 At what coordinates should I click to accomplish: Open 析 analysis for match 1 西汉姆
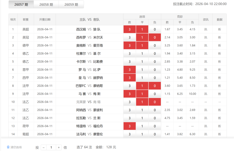coord(220,29)
